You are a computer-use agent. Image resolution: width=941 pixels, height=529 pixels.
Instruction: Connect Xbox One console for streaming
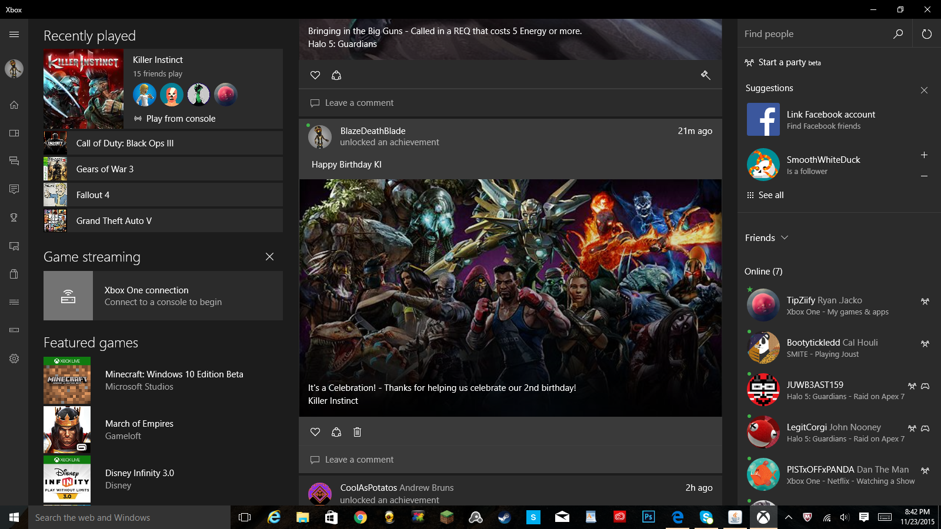coord(163,296)
